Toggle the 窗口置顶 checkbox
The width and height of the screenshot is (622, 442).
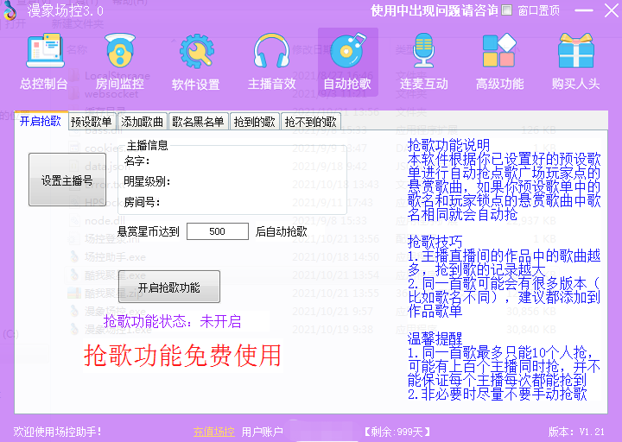506,9
